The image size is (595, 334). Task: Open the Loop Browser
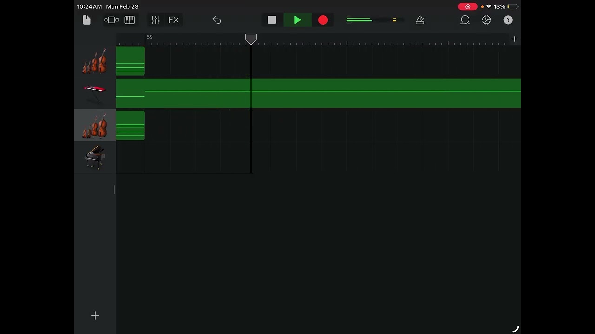(465, 20)
